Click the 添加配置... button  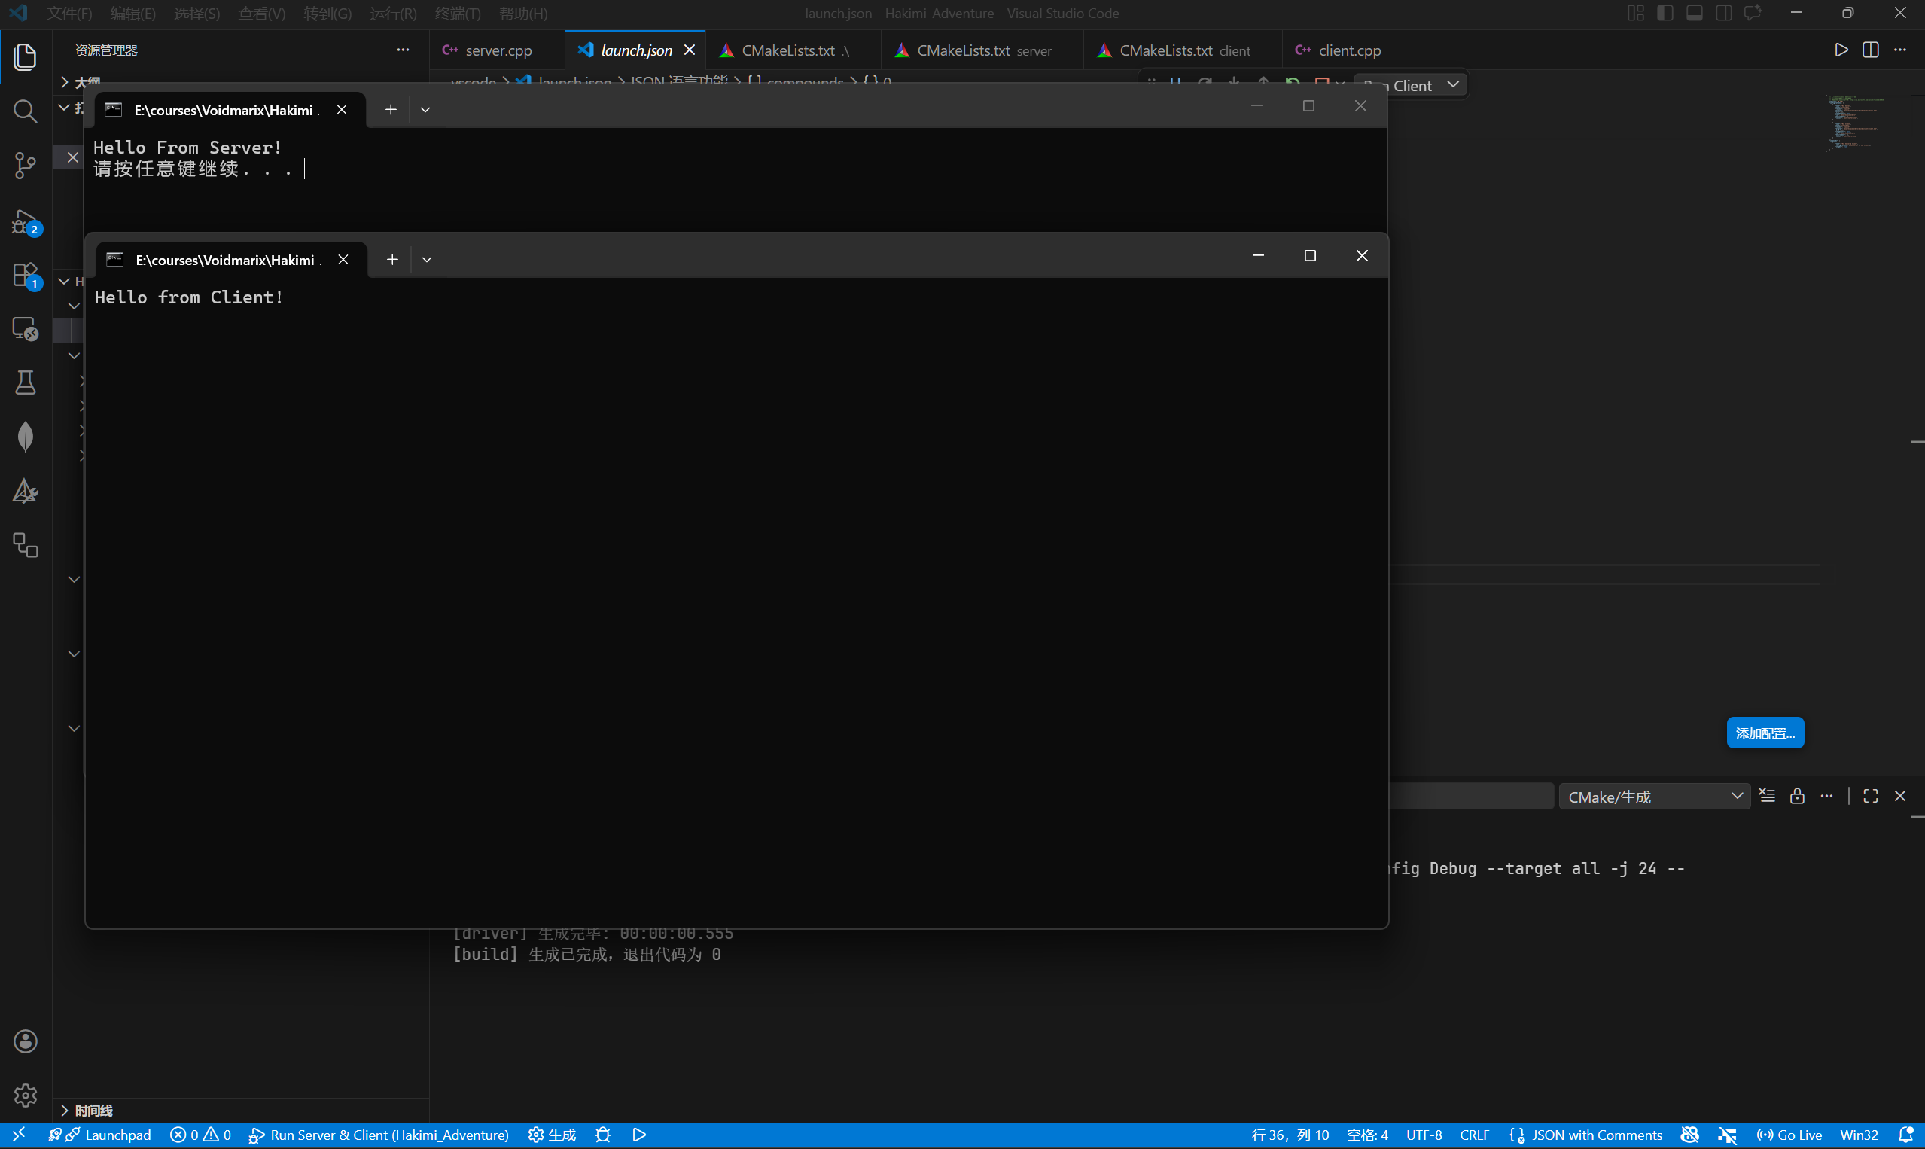[1765, 733]
